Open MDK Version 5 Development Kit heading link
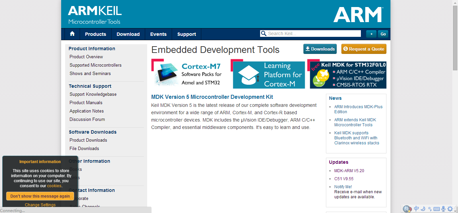458x213 pixels. 212,97
